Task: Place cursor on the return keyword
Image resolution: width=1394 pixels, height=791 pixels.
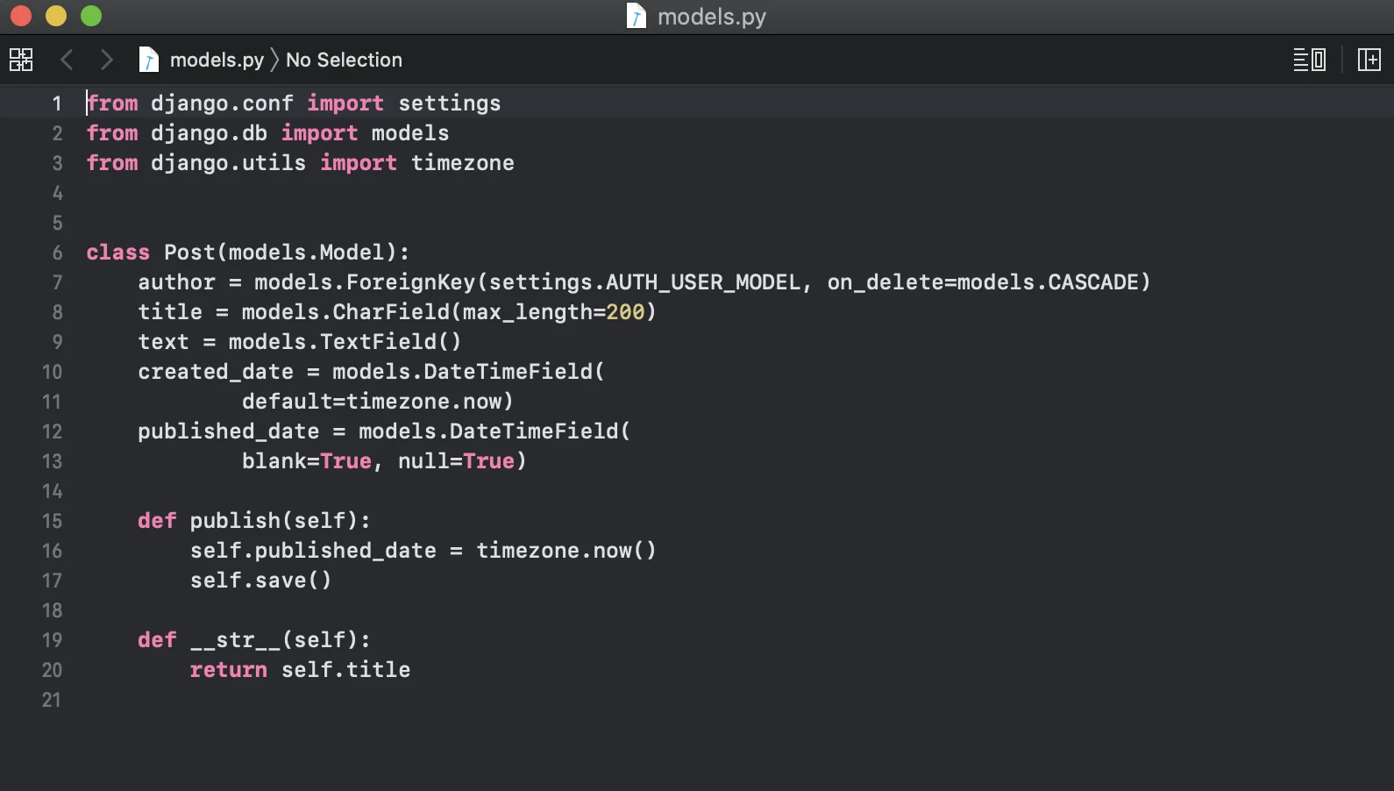Action: [x=228, y=670]
